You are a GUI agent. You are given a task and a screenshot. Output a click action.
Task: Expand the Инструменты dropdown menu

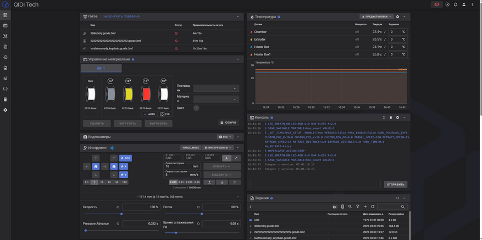(x=218, y=148)
